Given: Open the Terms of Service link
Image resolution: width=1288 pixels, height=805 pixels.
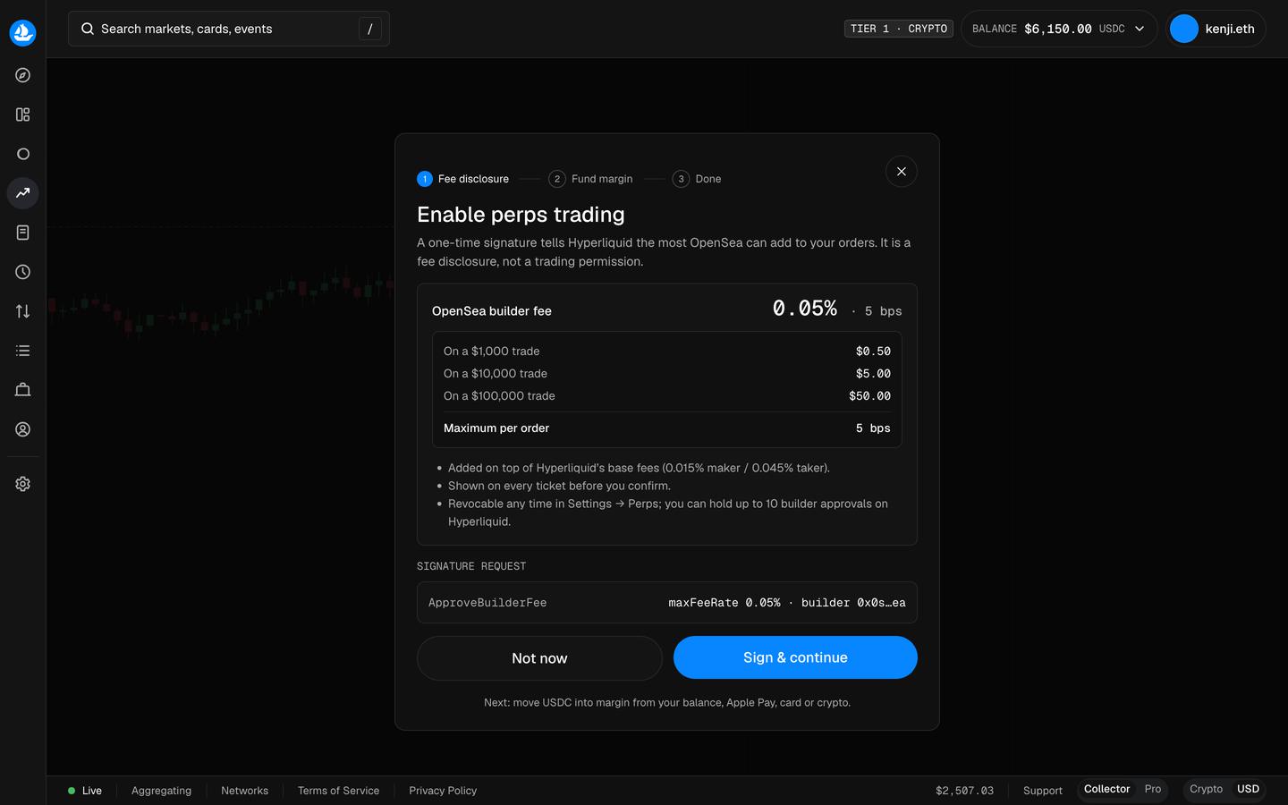Looking at the screenshot, I should coord(338,791).
